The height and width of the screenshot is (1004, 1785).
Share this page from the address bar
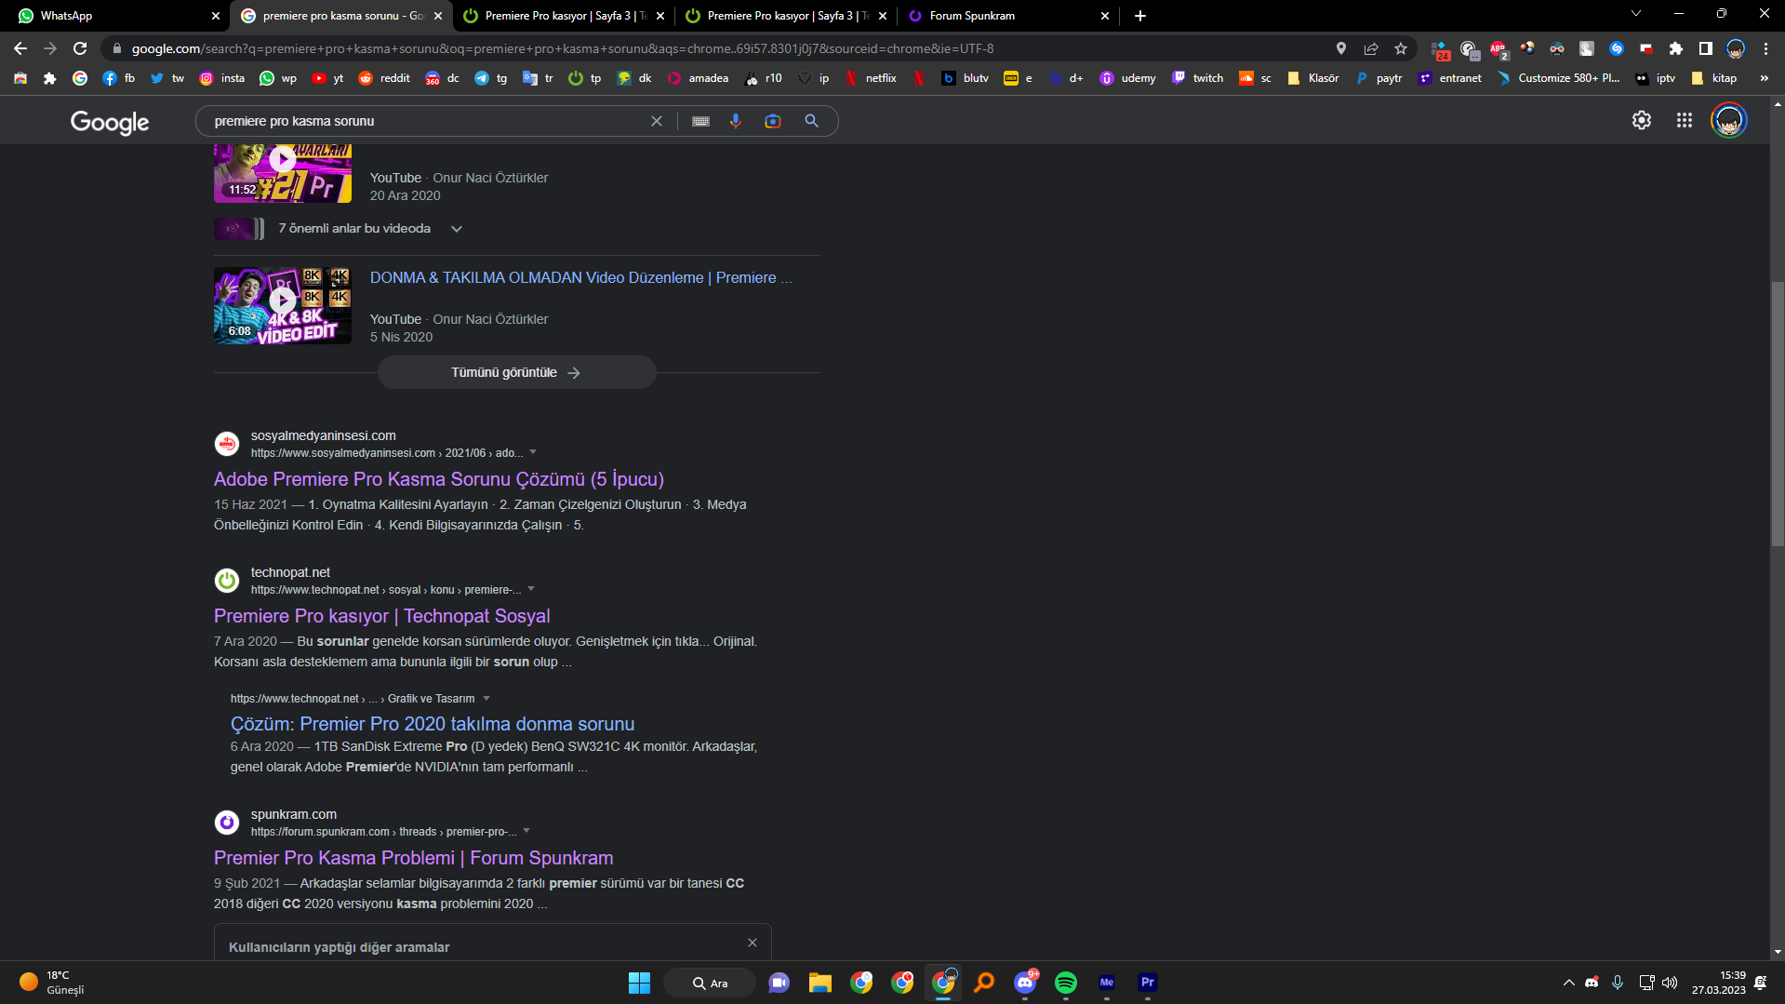(x=1371, y=48)
